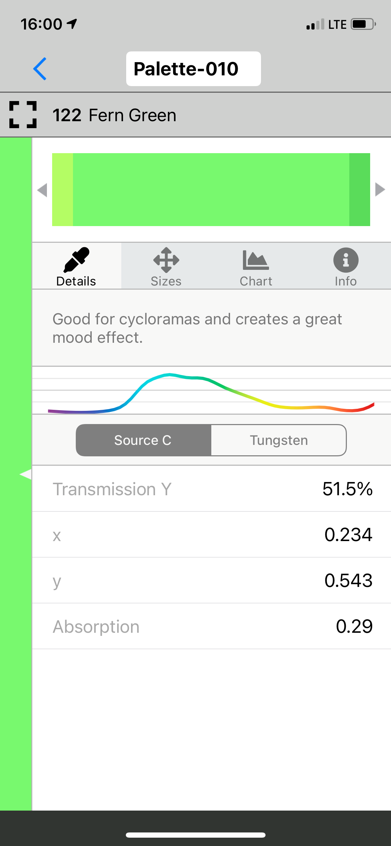This screenshot has width=391, height=846.
Task: Select the Source C light option
Action: click(x=143, y=440)
